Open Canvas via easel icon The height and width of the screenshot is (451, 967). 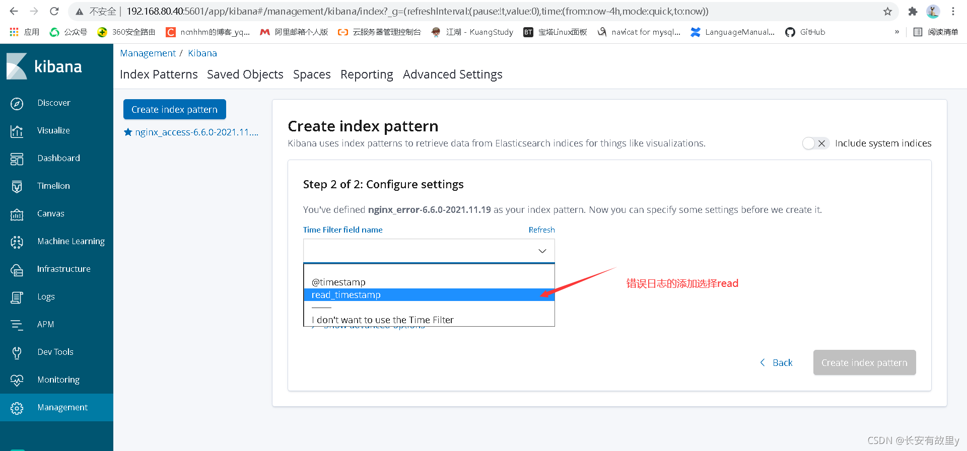(17, 214)
